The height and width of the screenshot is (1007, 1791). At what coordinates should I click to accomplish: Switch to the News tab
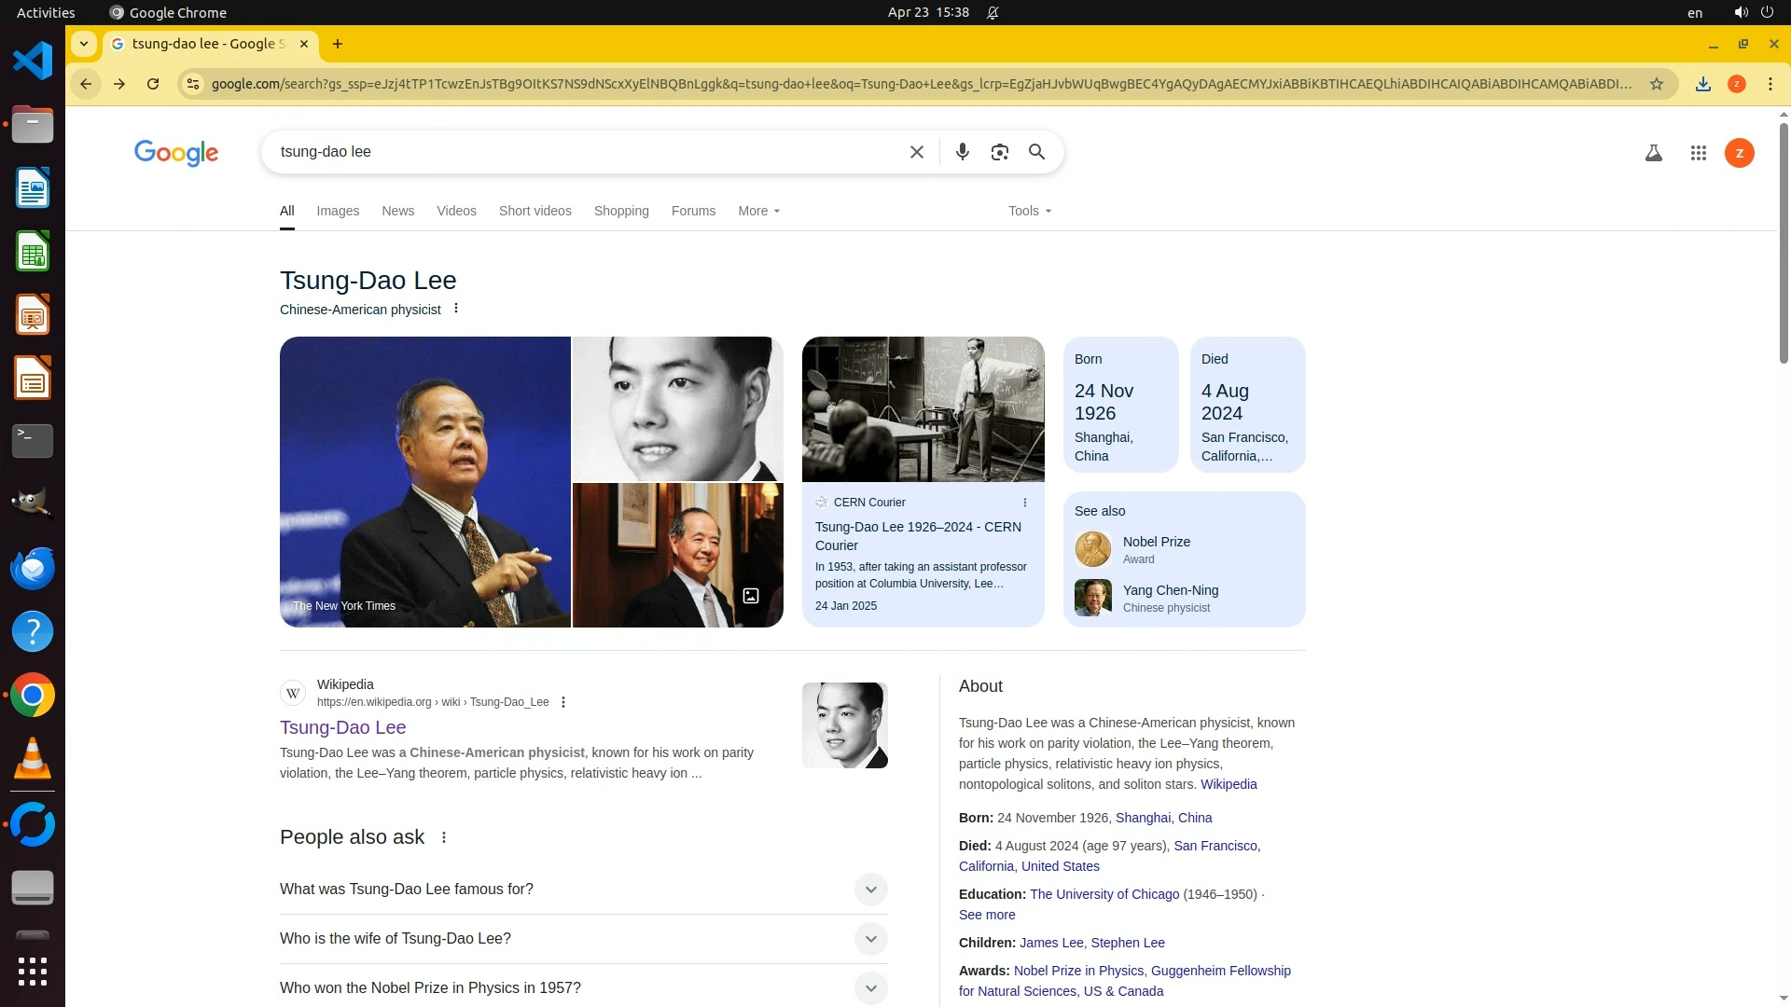tap(397, 211)
